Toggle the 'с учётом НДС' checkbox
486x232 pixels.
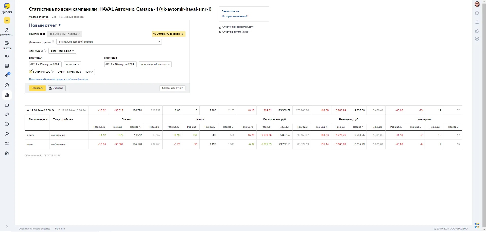[31, 72]
